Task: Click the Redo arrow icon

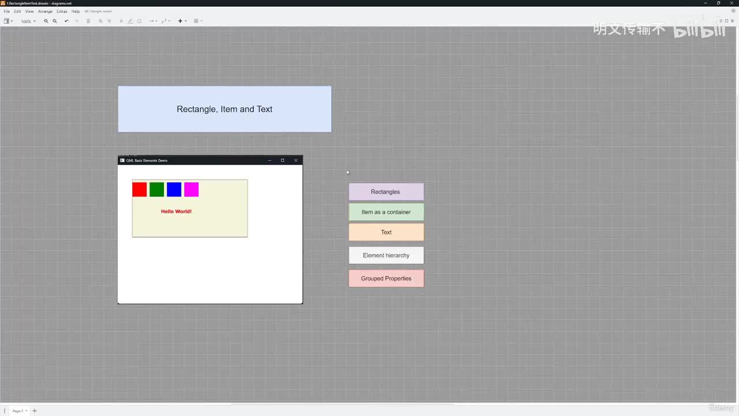Action: [x=76, y=21]
